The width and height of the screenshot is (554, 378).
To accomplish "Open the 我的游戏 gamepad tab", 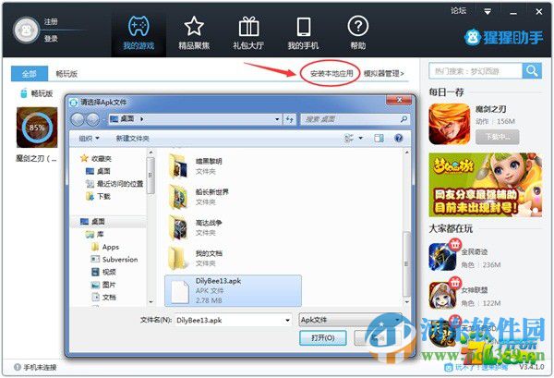I will tap(138, 33).
